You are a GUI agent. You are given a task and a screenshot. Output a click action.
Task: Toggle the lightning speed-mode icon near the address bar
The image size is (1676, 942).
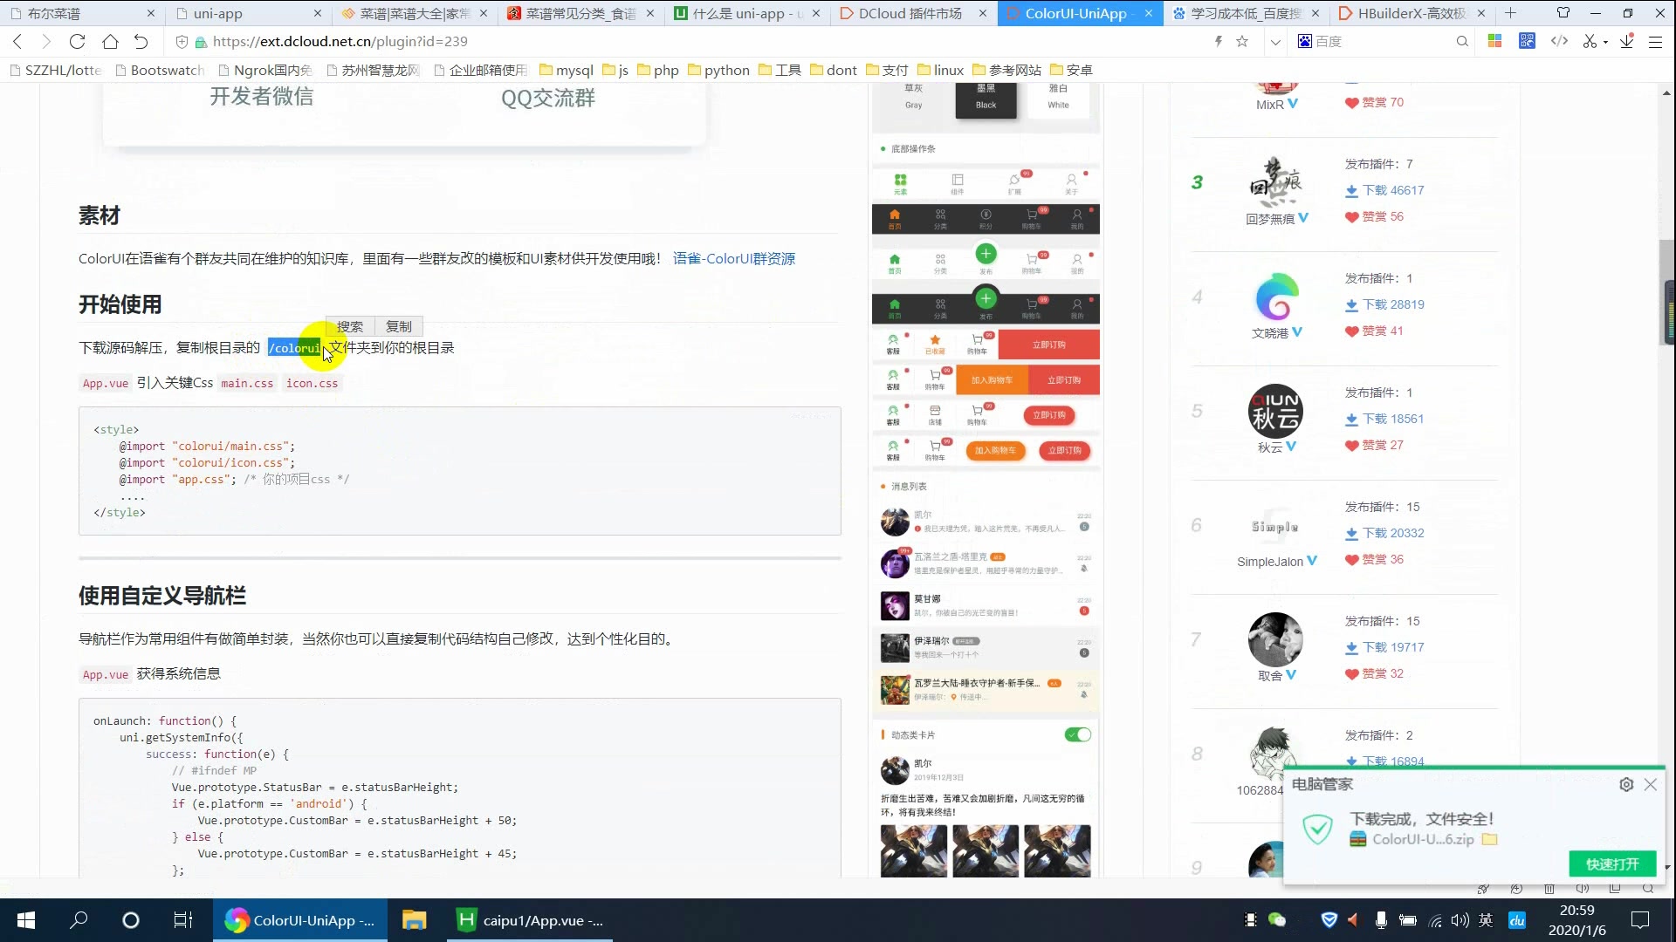(x=1219, y=41)
